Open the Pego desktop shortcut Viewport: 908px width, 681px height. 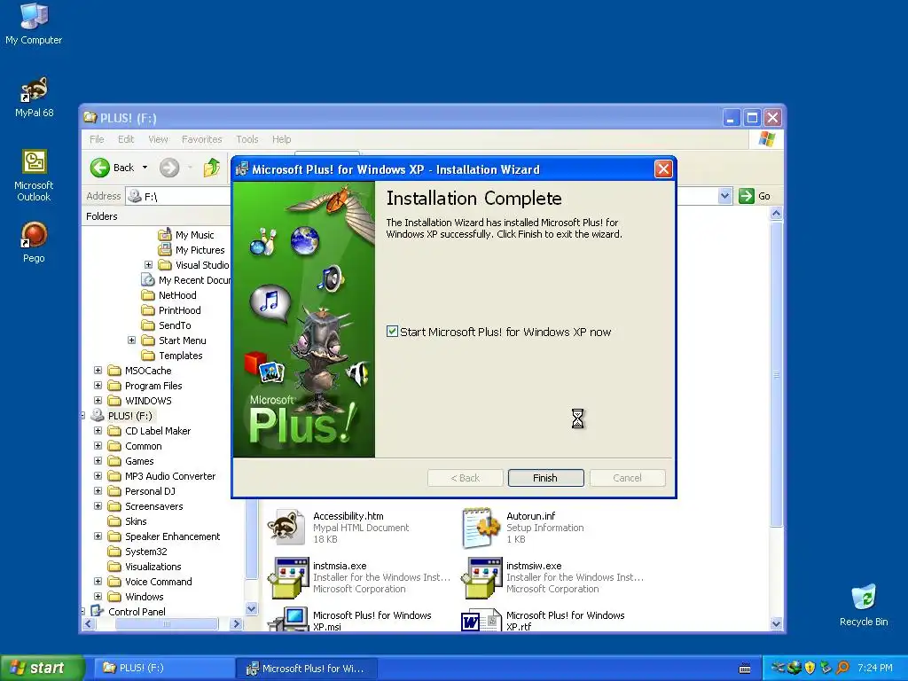[35, 235]
